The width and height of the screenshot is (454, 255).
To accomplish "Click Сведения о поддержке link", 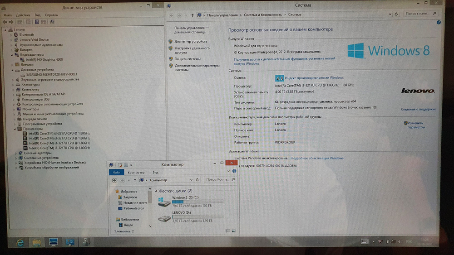I will 418,109.
